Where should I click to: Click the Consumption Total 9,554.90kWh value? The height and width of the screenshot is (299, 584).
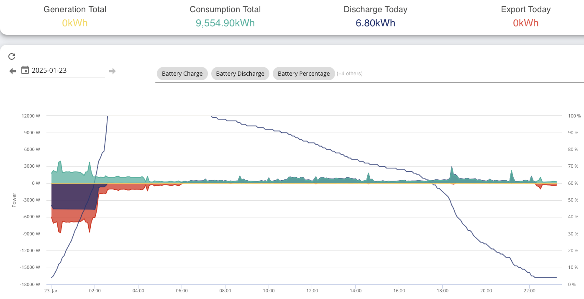[225, 23]
